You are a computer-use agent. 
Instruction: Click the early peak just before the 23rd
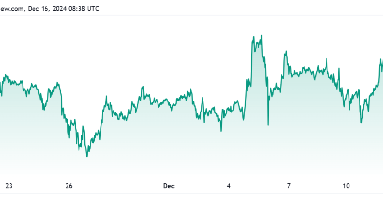[5, 75]
